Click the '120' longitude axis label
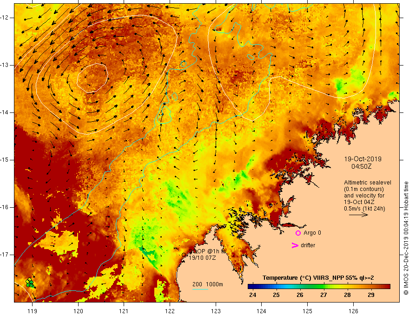 (78, 311)
